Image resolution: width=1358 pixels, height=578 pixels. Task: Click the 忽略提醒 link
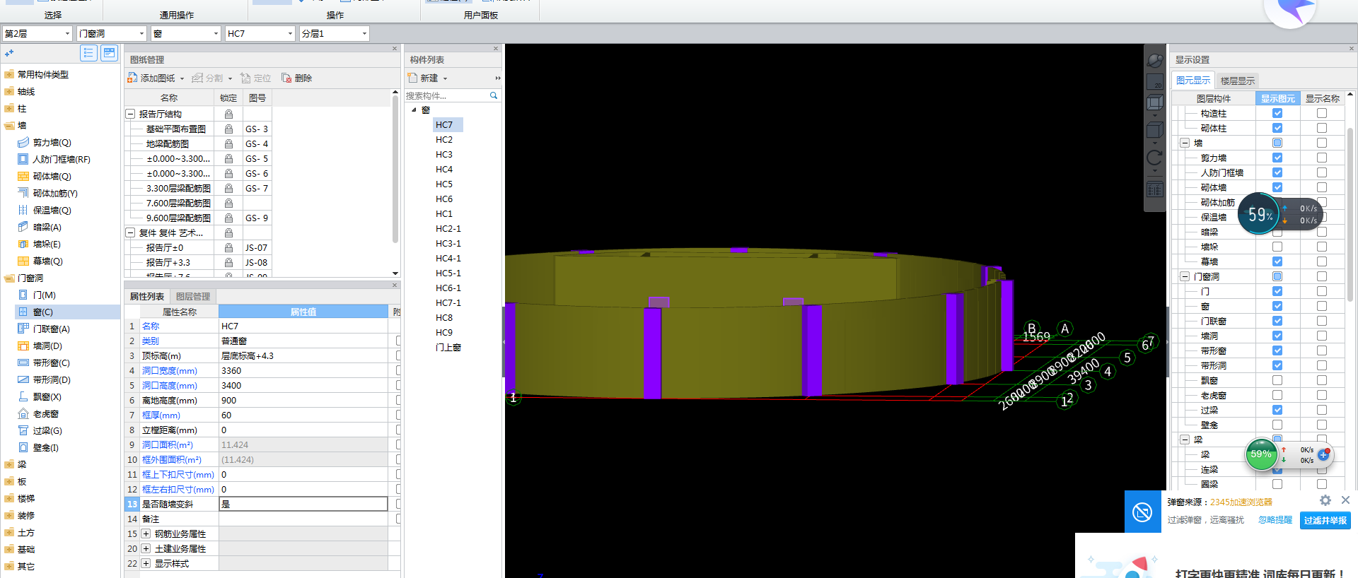[1275, 520]
